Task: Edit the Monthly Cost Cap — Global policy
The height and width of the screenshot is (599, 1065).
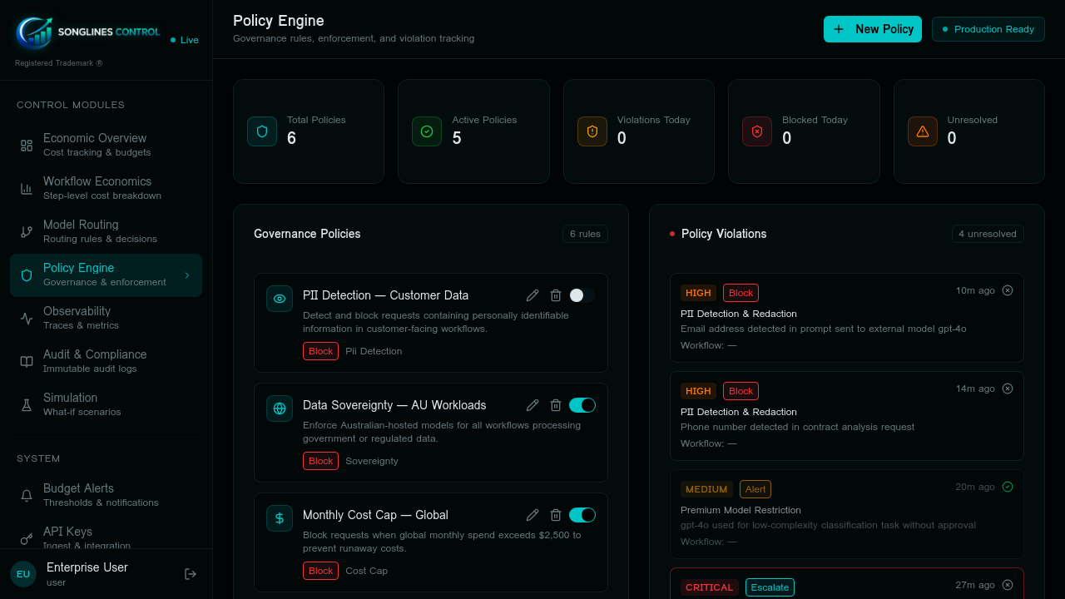Action: pyautogui.click(x=532, y=515)
